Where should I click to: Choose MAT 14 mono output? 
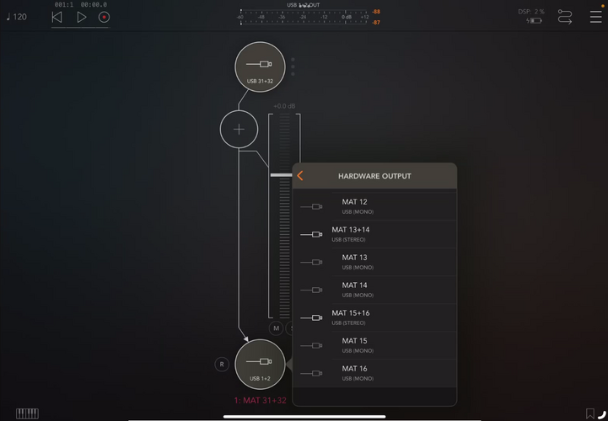pos(374,290)
